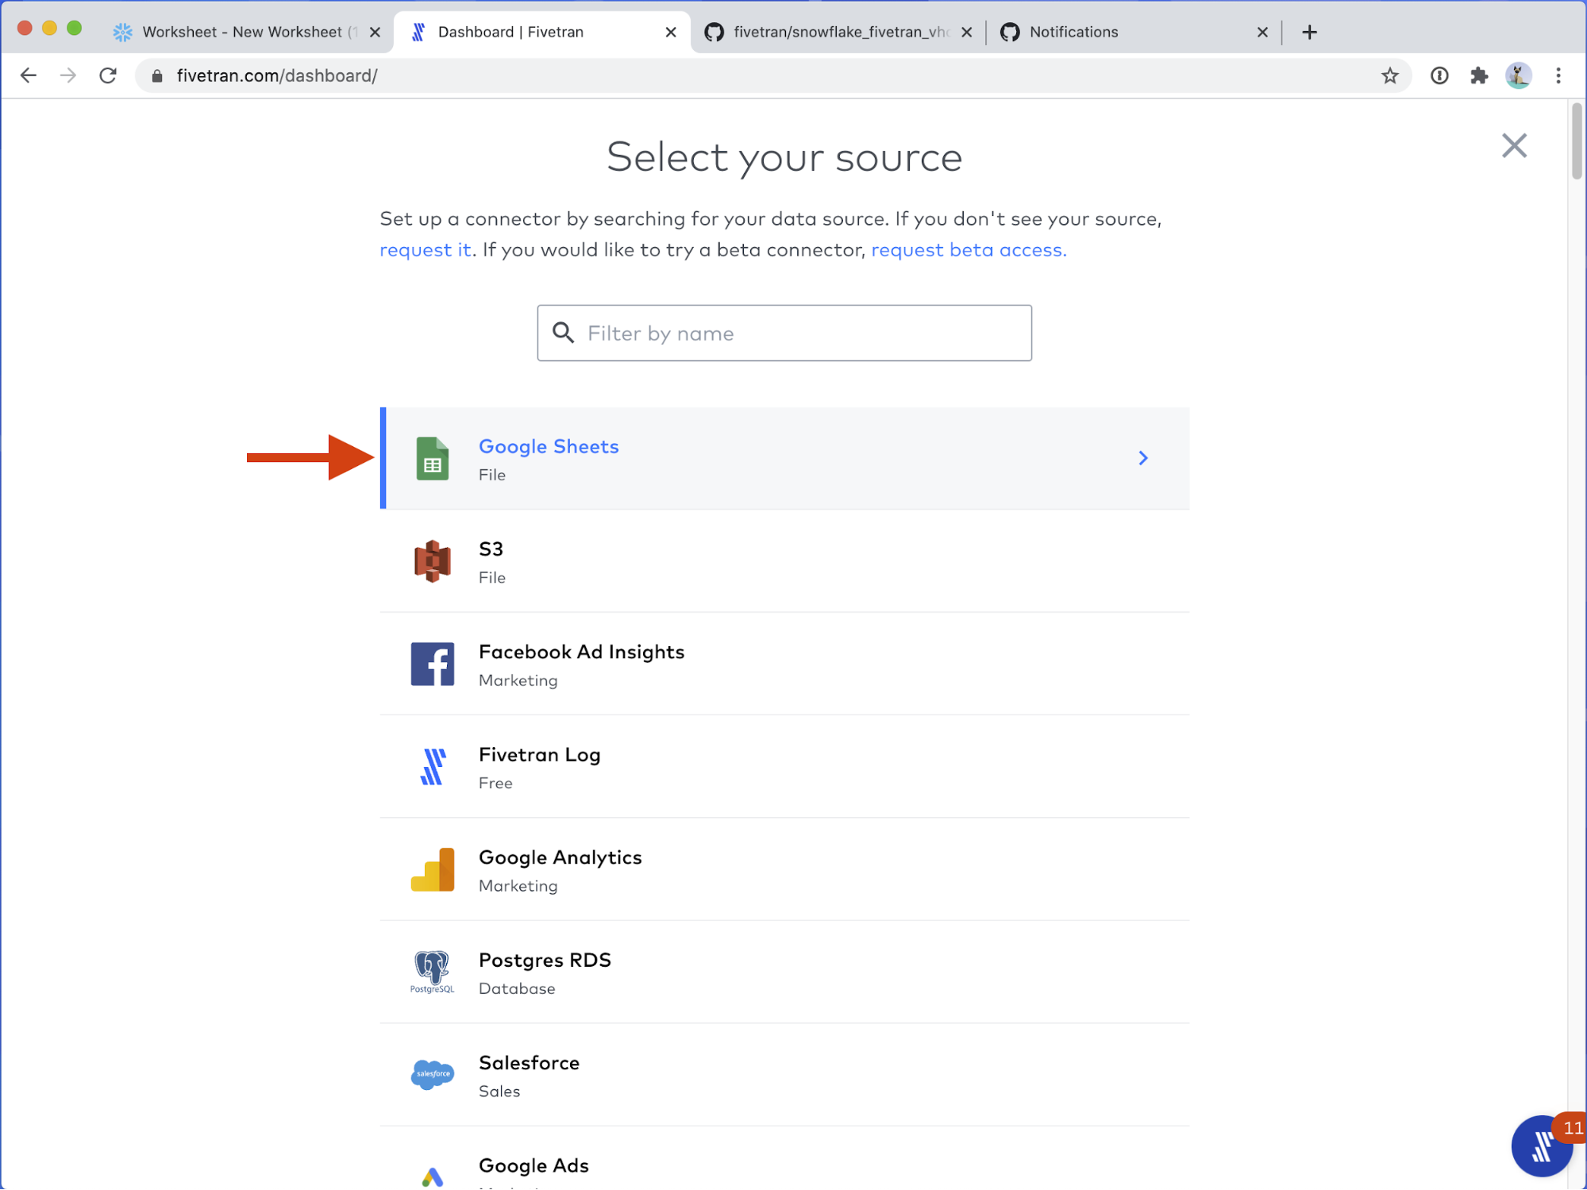This screenshot has height=1190, width=1587.
Task: Open Chrome's three-dot menu
Action: pyautogui.click(x=1558, y=75)
